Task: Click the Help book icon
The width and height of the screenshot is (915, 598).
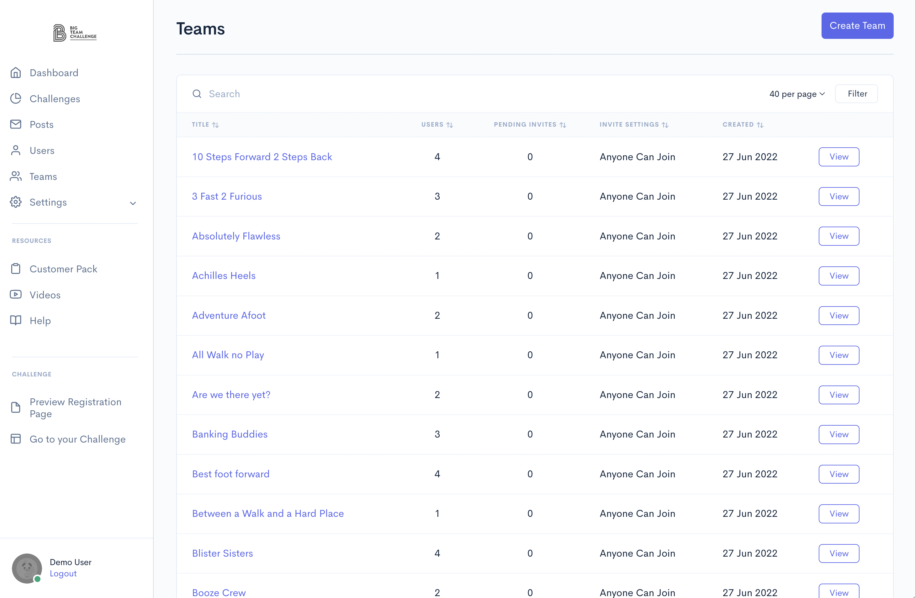Action: click(x=16, y=320)
